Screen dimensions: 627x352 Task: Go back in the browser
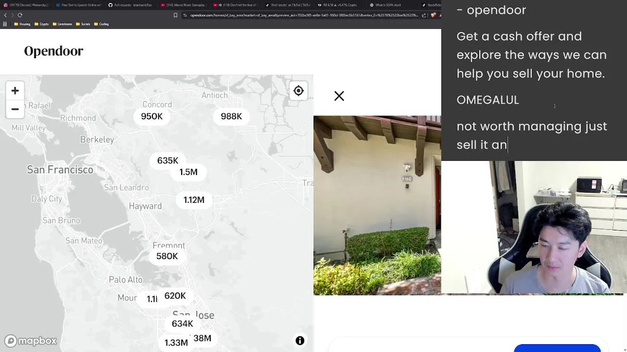coord(5,15)
